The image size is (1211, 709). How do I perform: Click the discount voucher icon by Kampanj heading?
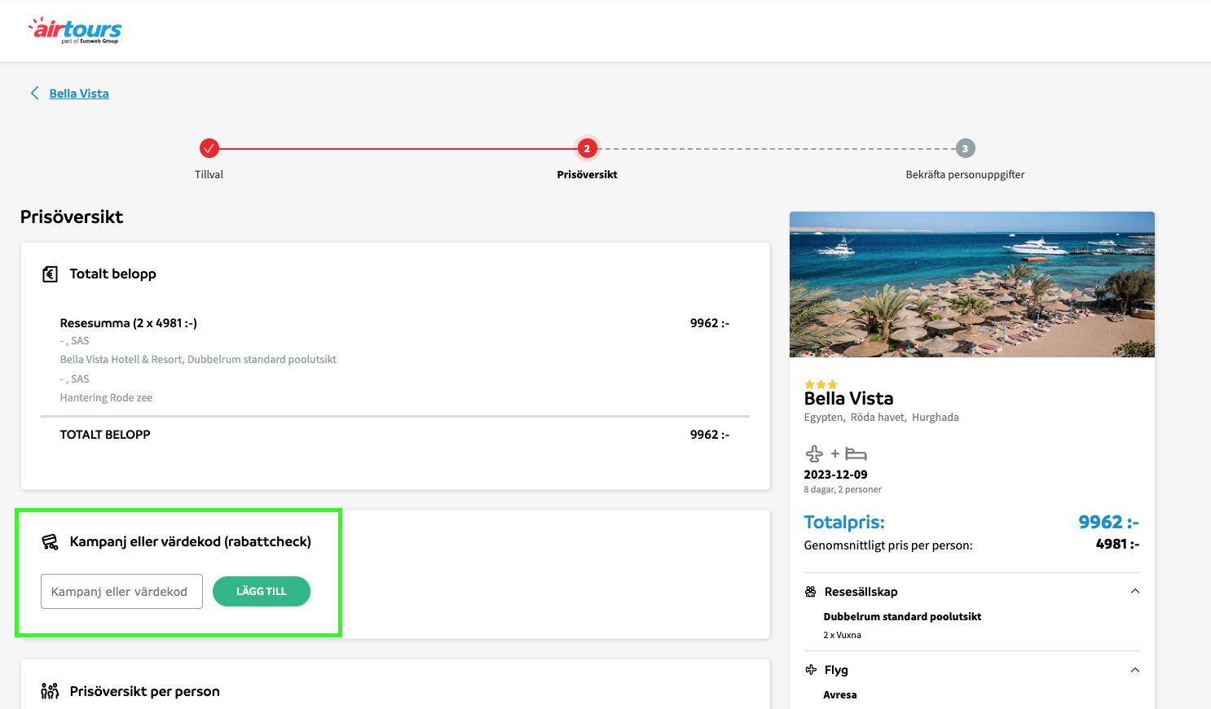(50, 542)
